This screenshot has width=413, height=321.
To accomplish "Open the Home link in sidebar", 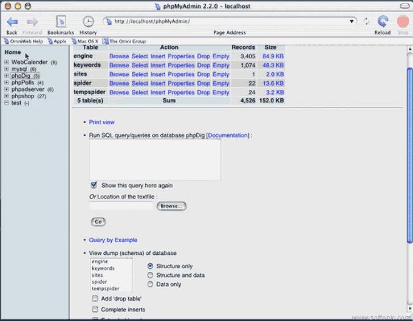I will 12,52.
